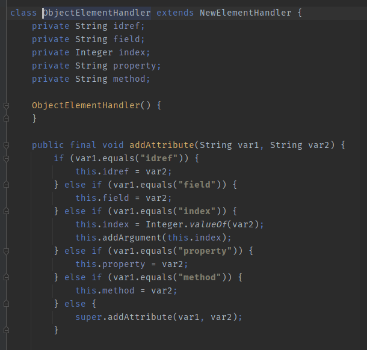Viewport: 367px width, 350px height.
Task: Click the extends keyword
Action: (x=175, y=13)
